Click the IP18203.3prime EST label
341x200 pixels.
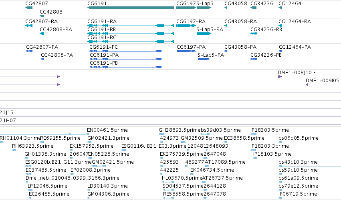pyautogui.click(x=269, y=146)
